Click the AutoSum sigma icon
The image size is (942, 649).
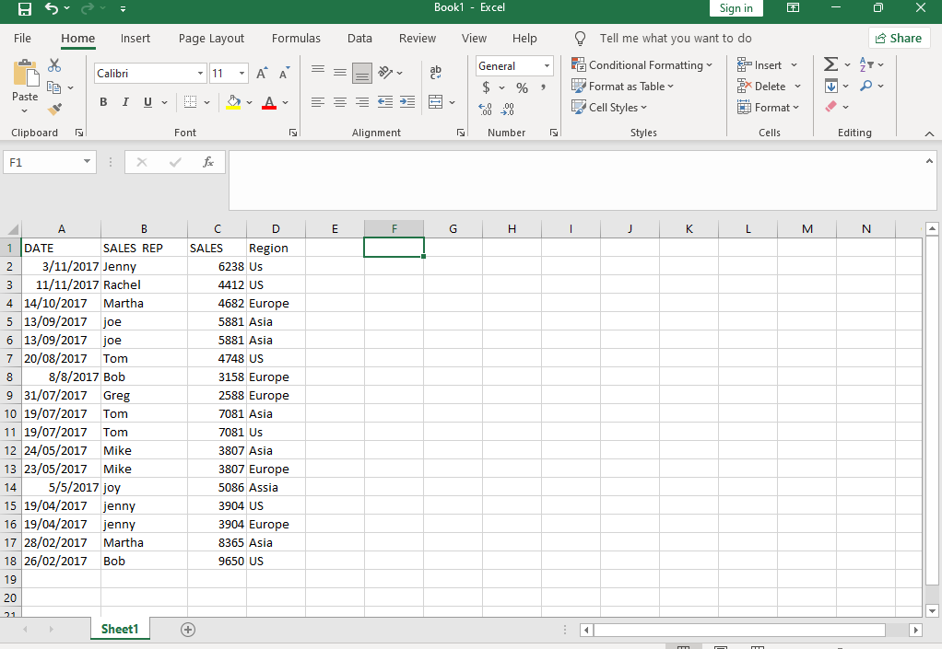tap(830, 64)
